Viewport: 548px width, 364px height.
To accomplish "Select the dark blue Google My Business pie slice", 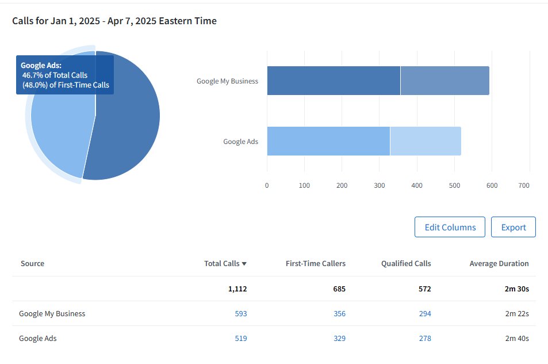I will tap(128, 119).
